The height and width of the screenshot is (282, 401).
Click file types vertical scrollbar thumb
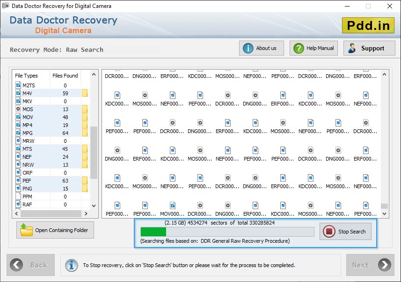(x=94, y=153)
